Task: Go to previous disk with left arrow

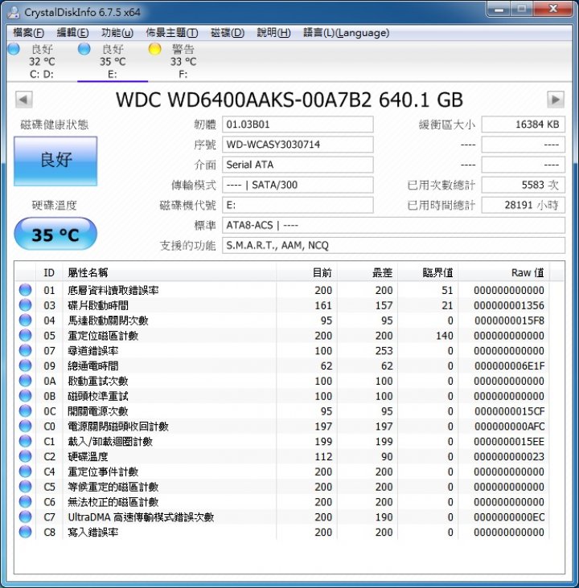Action: tap(23, 100)
